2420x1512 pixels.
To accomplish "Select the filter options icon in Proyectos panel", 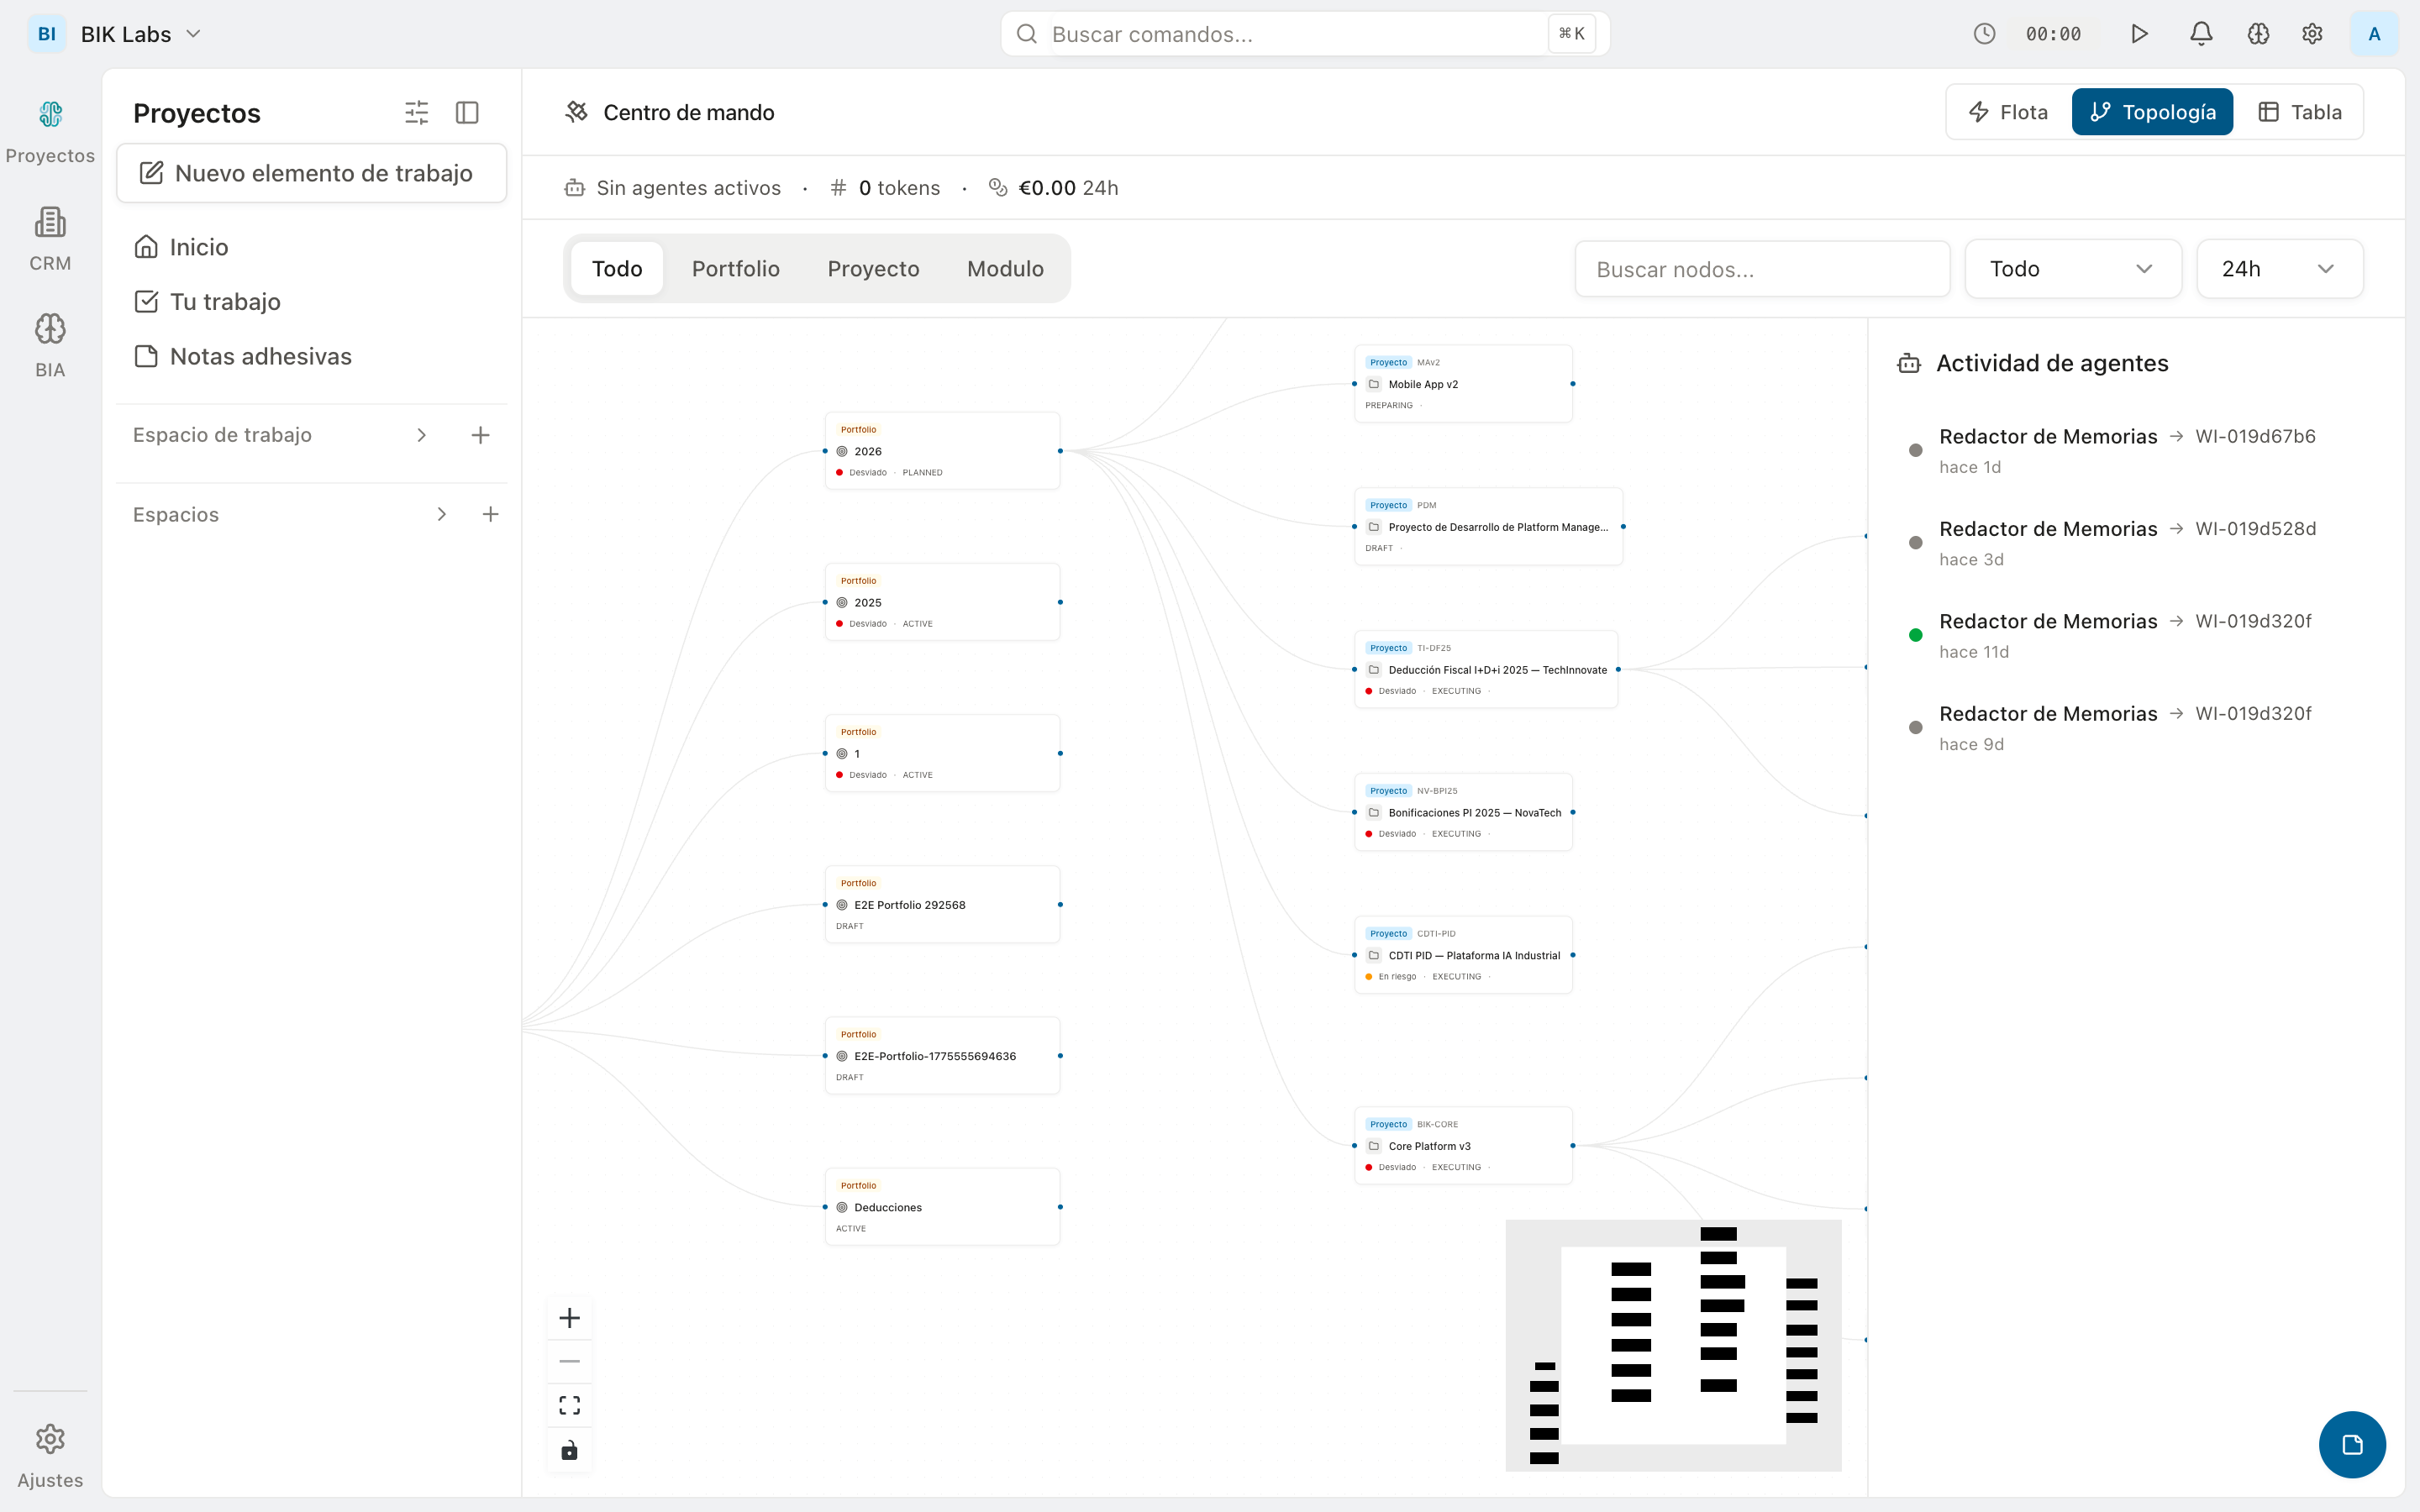I will pos(417,112).
